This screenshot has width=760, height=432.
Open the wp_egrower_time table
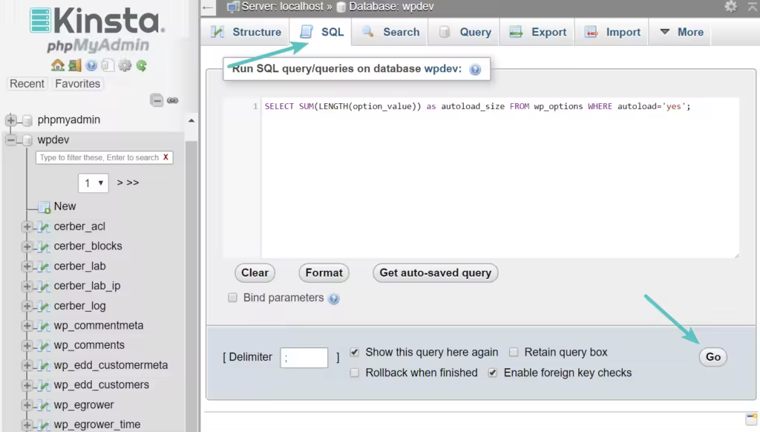click(97, 425)
